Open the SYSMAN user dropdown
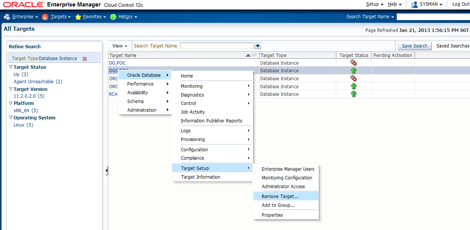The image size is (470, 230). click(x=431, y=4)
